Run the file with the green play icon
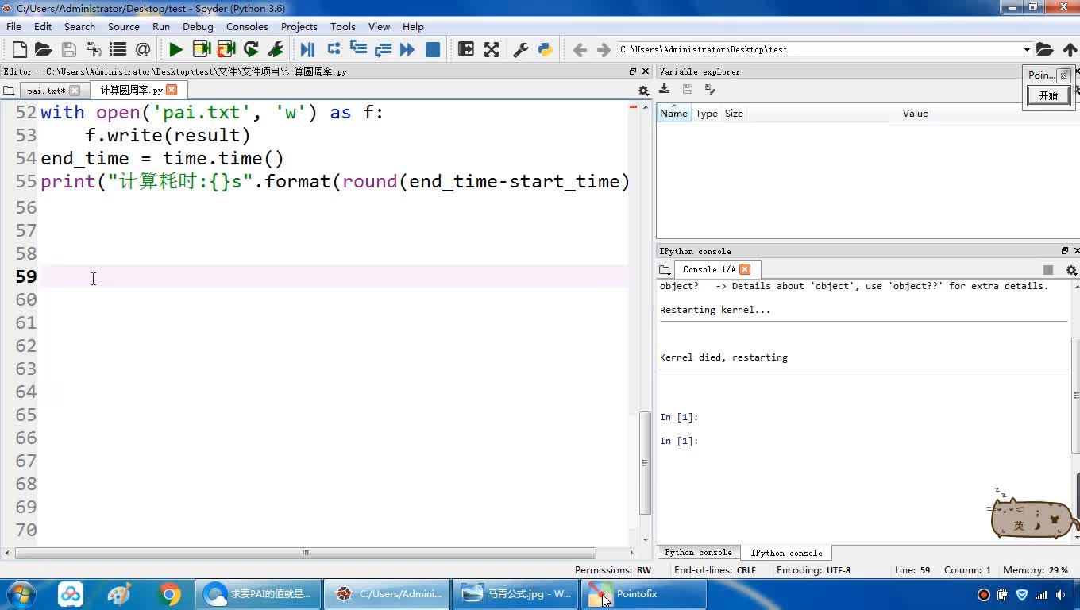This screenshot has height=610, width=1080. coord(175,50)
